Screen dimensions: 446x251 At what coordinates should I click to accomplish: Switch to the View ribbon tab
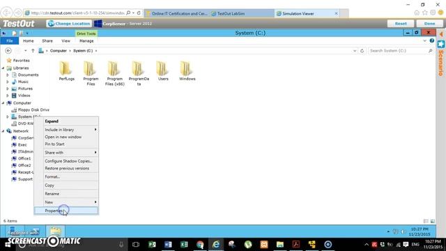tap(66, 40)
